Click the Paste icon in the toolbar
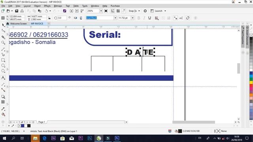The width and height of the screenshot is (253, 142). click(40, 11)
